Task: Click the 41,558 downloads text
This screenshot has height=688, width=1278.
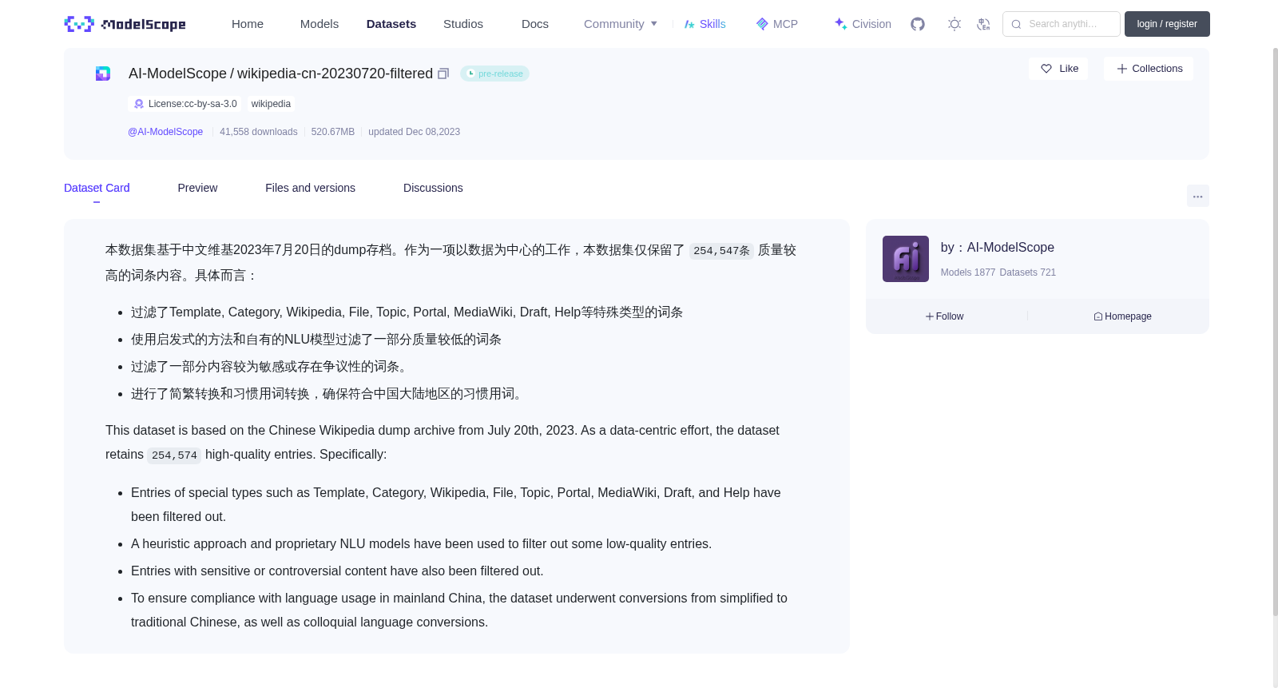Action: [x=258, y=132]
